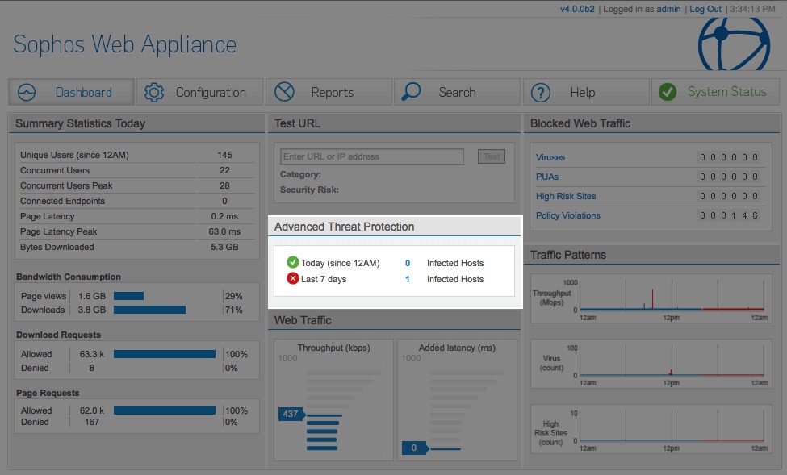The image size is (787, 475).
Task: Click the Page Latency Peak value 63.0 ms
Action: click(224, 231)
